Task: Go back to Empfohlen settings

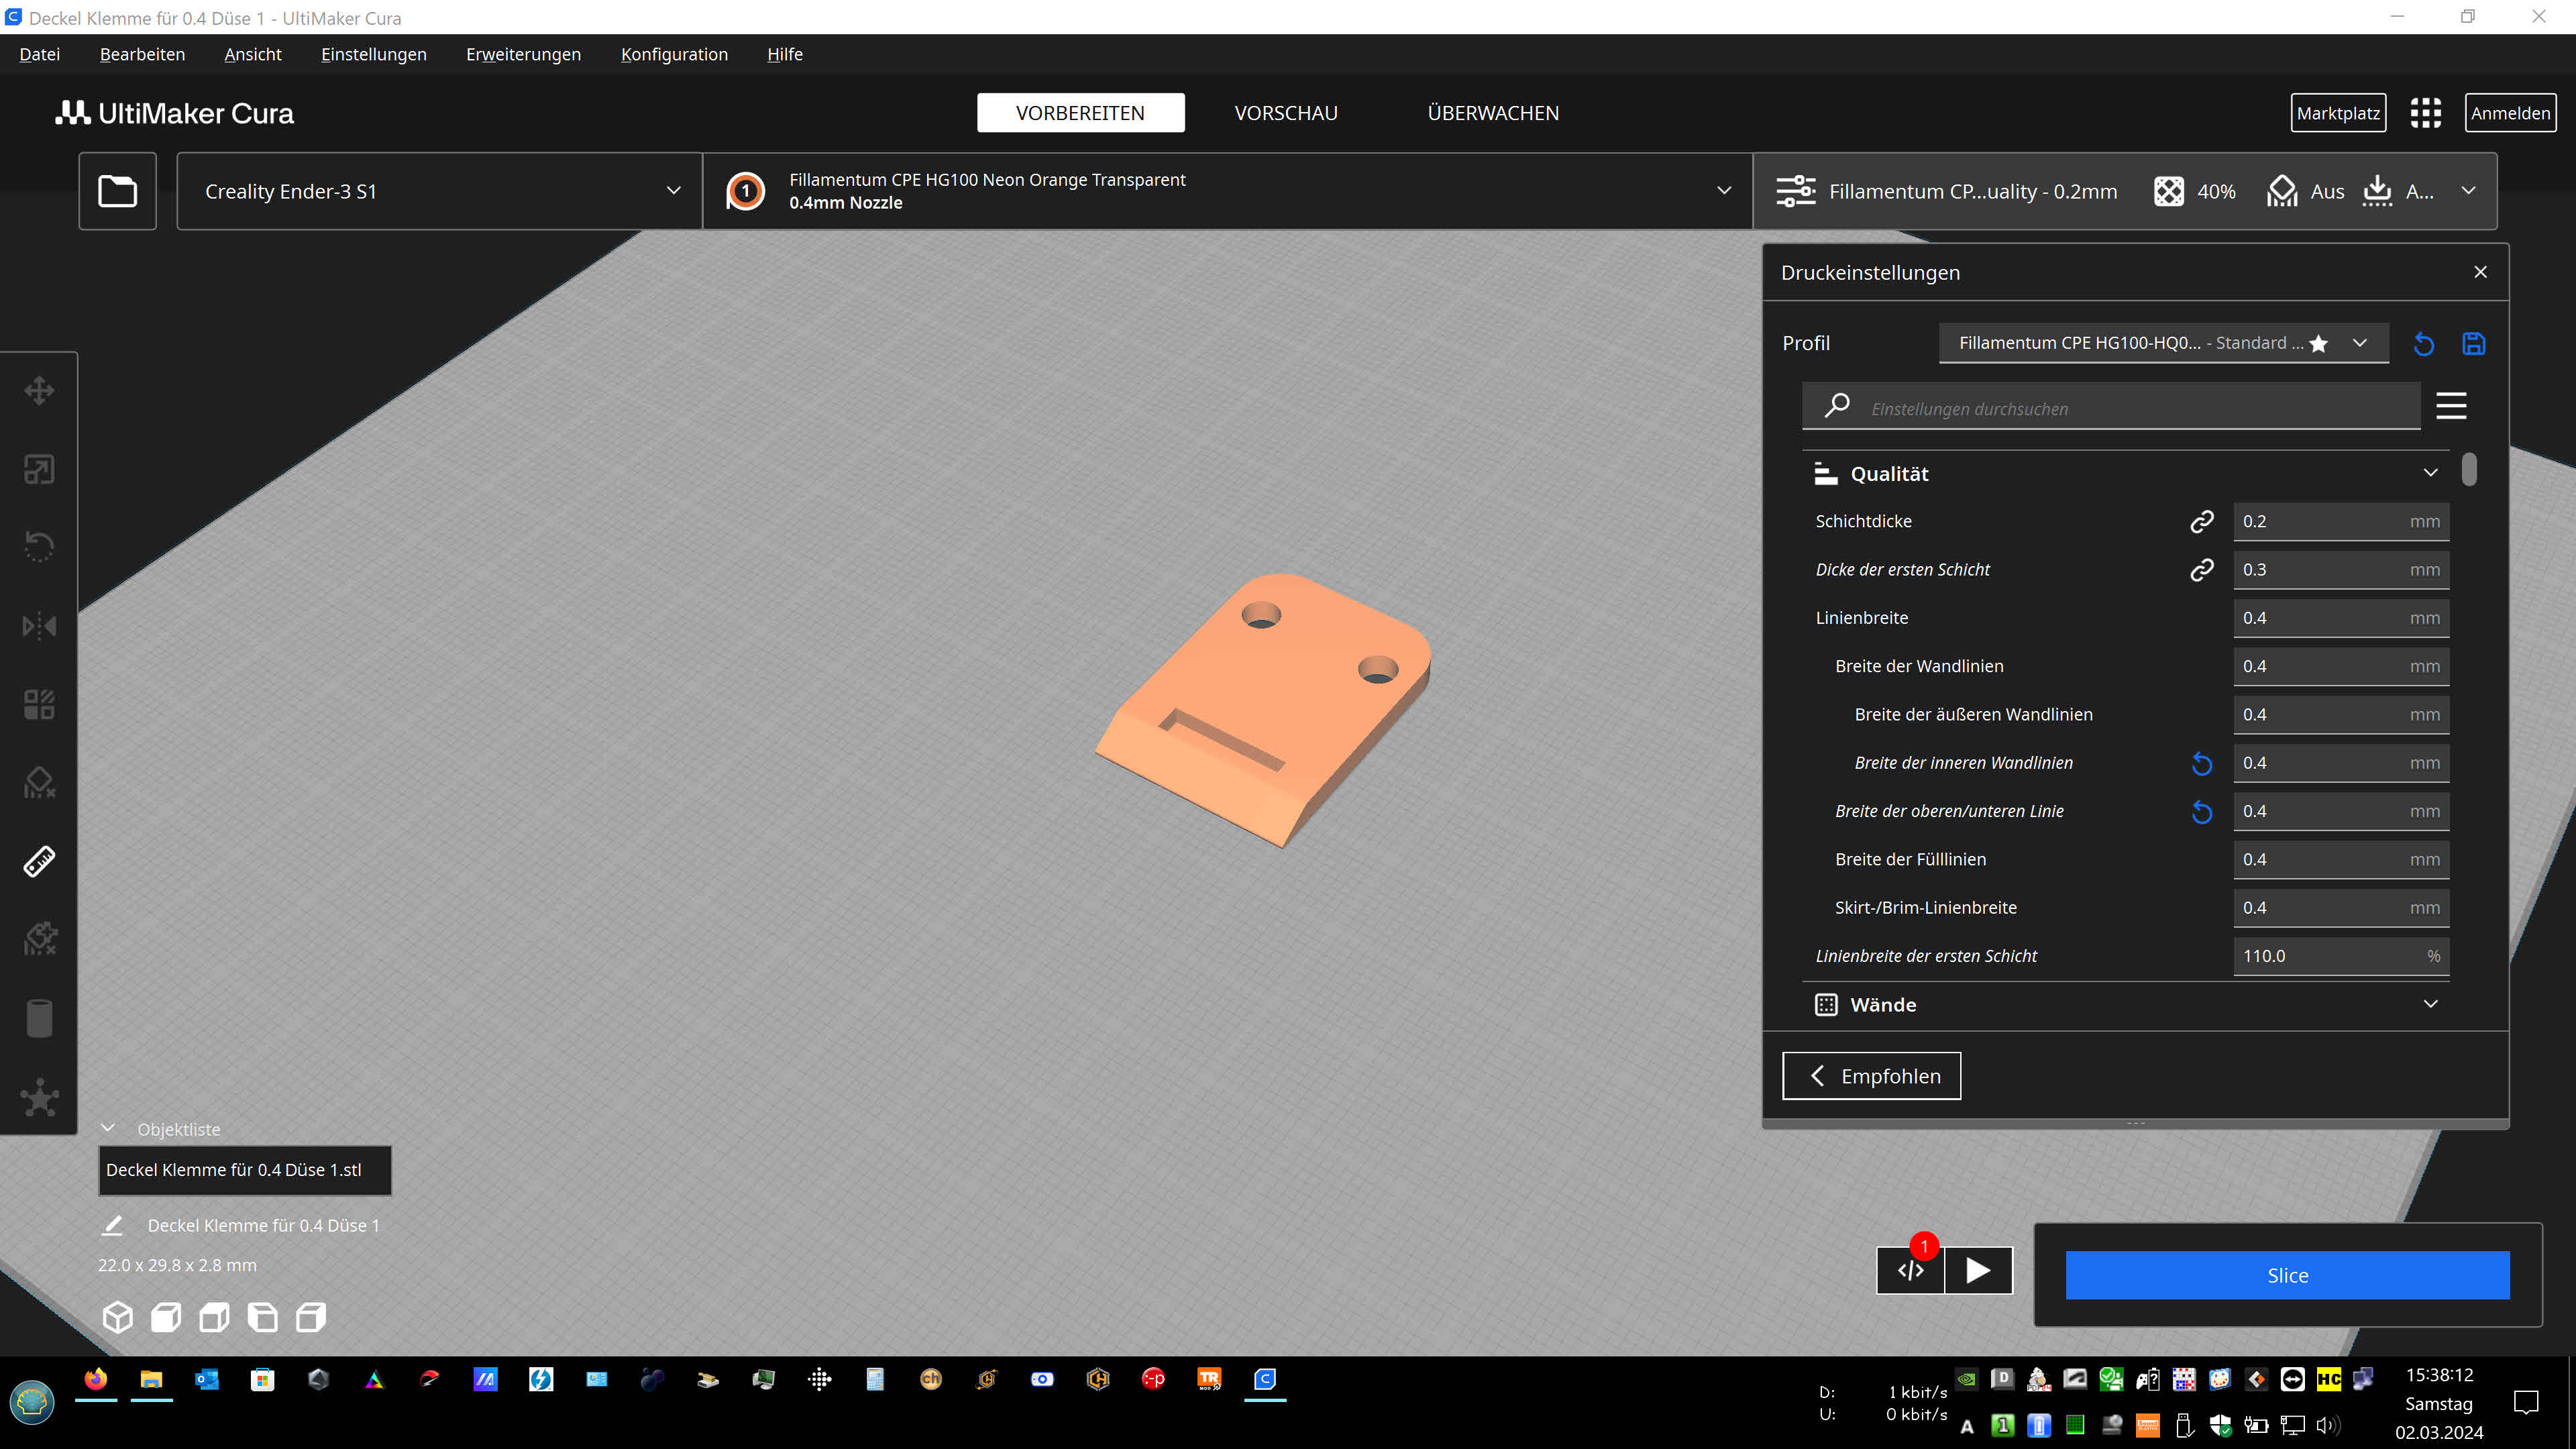Action: click(x=1871, y=1076)
